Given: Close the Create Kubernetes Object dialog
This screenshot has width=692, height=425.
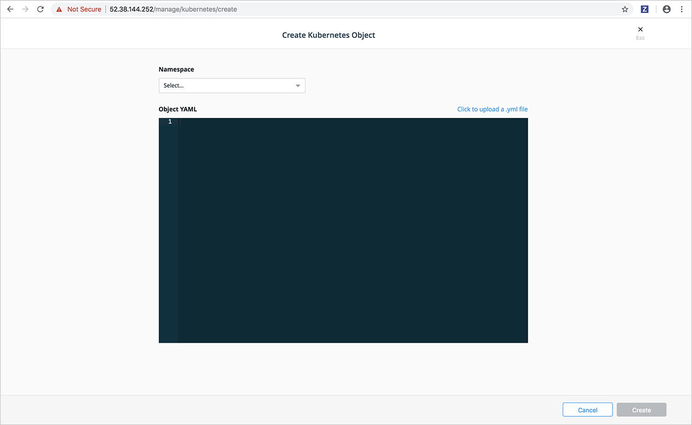Looking at the screenshot, I should click(640, 30).
